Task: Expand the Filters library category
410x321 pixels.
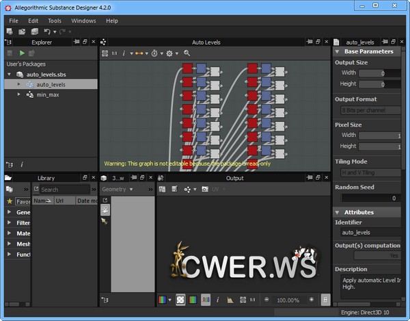Action: click(x=9, y=222)
